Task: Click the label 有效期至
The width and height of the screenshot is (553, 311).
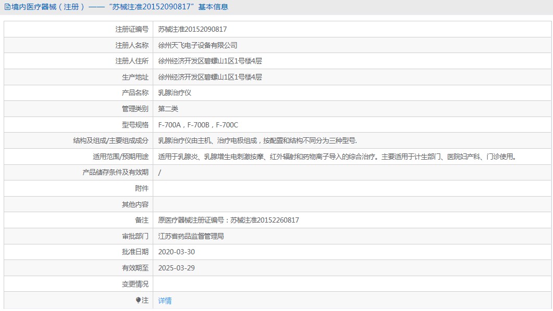Action: (135, 268)
